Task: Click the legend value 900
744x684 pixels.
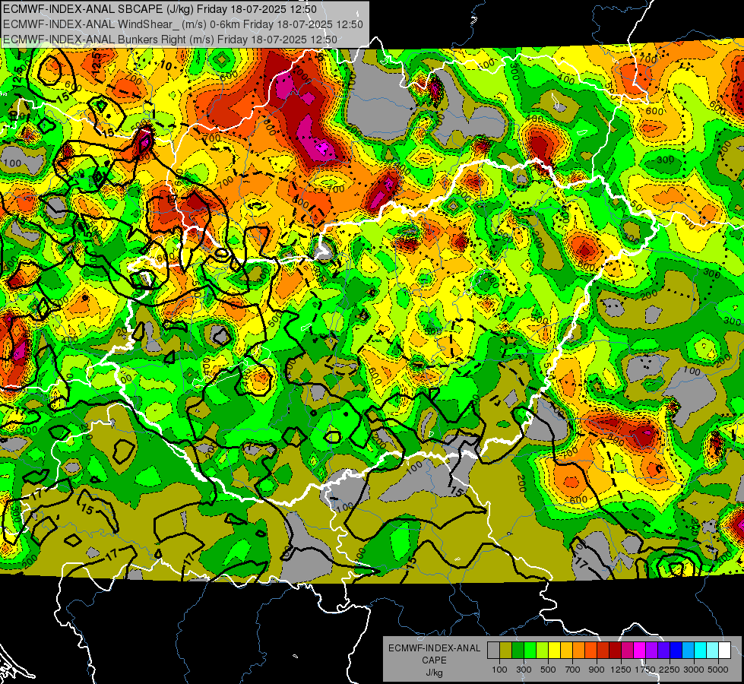Action: point(597,670)
